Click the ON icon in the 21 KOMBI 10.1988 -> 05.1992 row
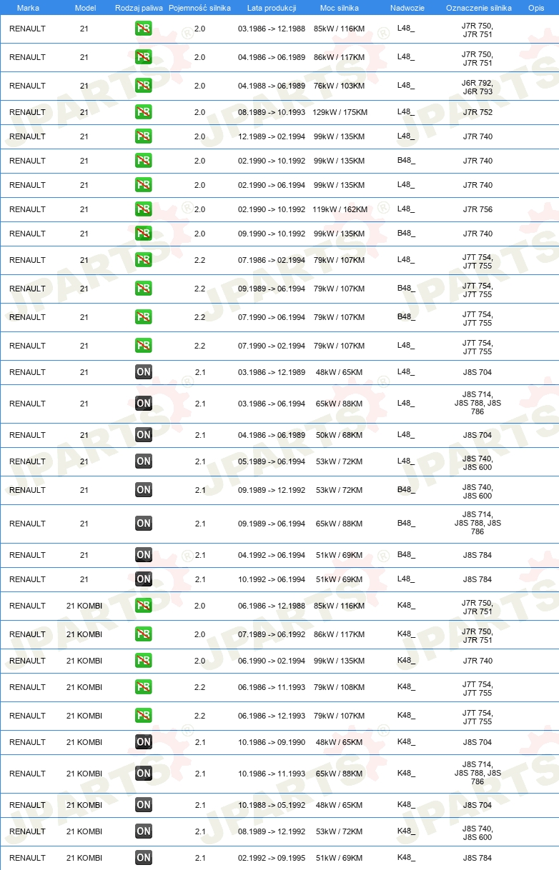This screenshot has width=559, height=870. click(144, 805)
